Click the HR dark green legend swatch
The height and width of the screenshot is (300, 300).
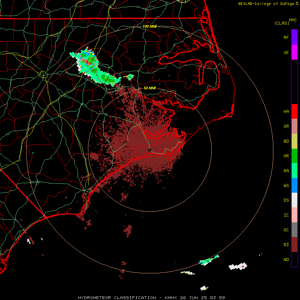click(x=294, y=156)
